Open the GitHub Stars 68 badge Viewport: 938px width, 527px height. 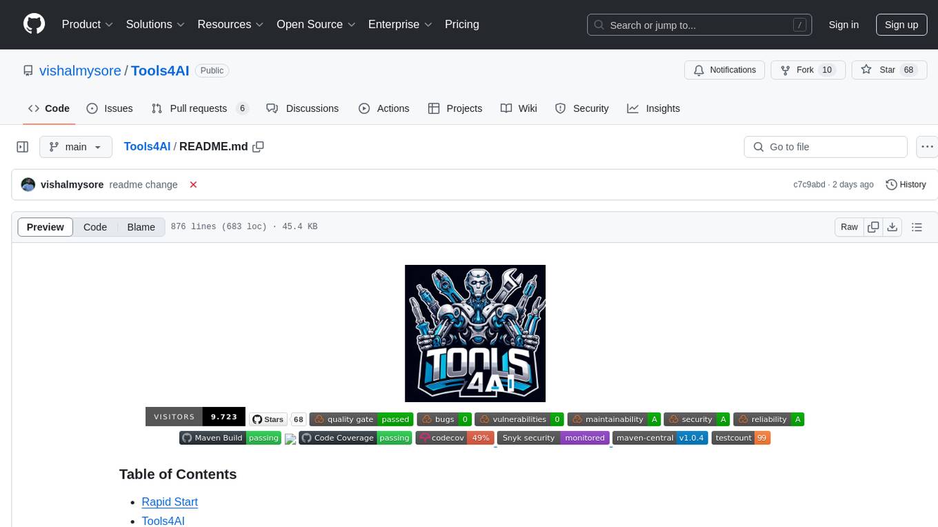pos(277,419)
